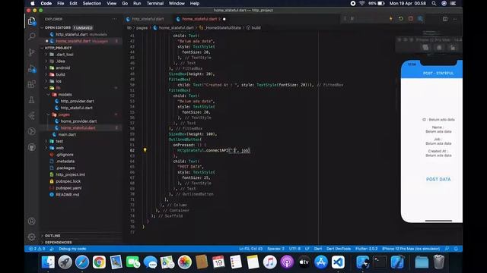
Task: Switch to the http_stateful.dart editor tab
Action: [148, 19]
